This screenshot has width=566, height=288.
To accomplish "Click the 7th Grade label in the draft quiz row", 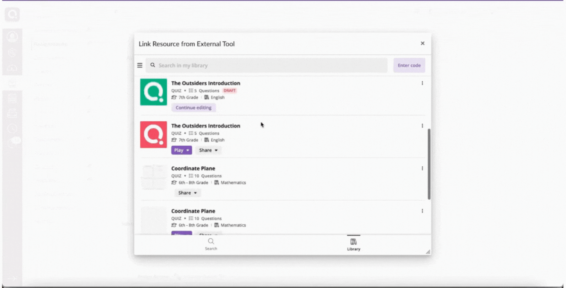I will [x=189, y=97].
